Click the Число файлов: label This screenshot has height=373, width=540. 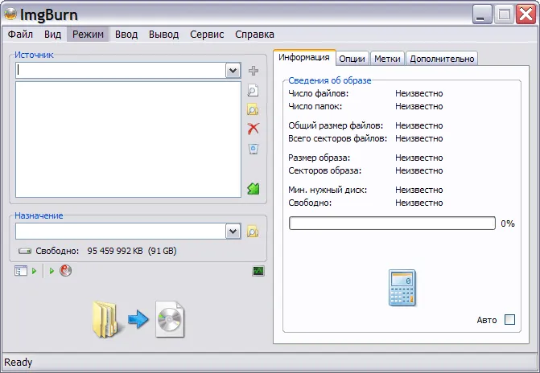coord(318,93)
